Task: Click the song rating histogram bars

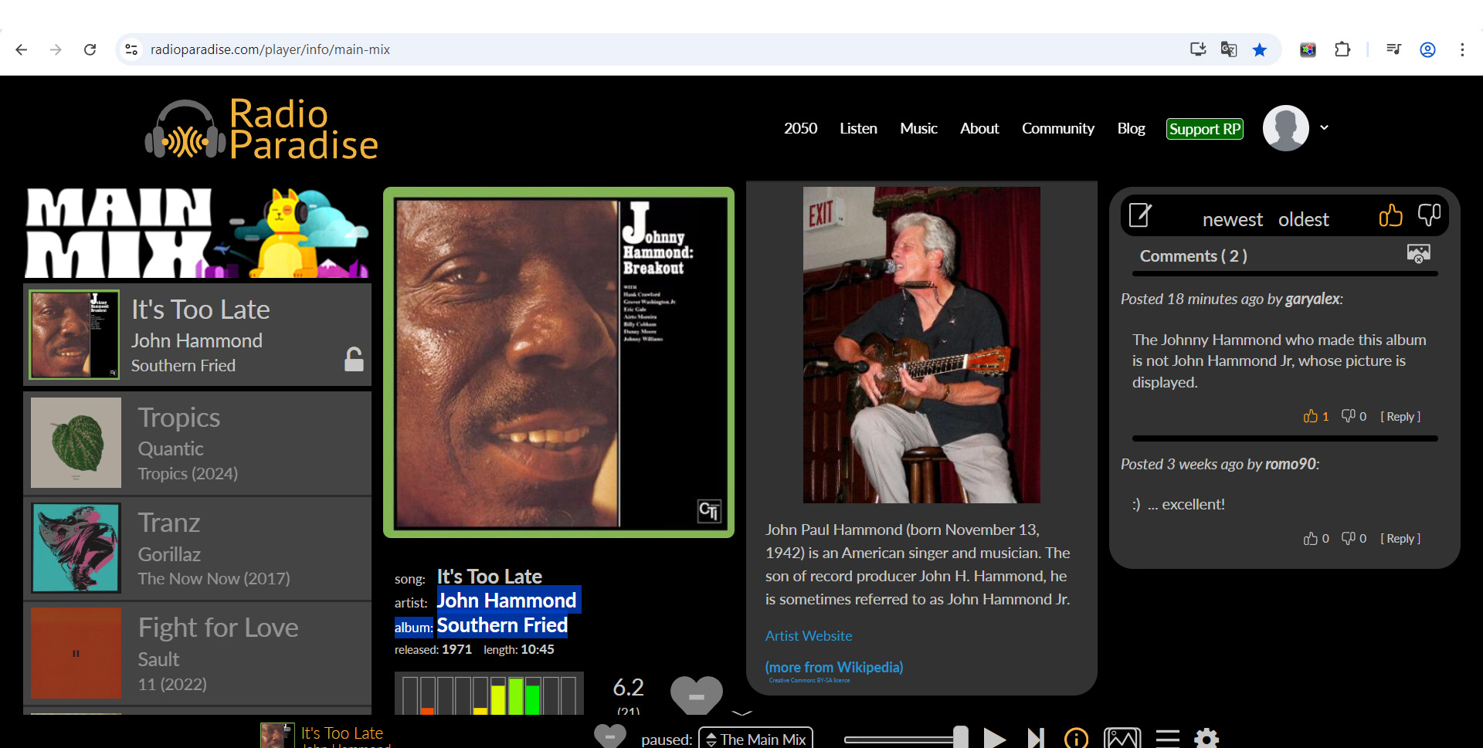Action: [489, 694]
